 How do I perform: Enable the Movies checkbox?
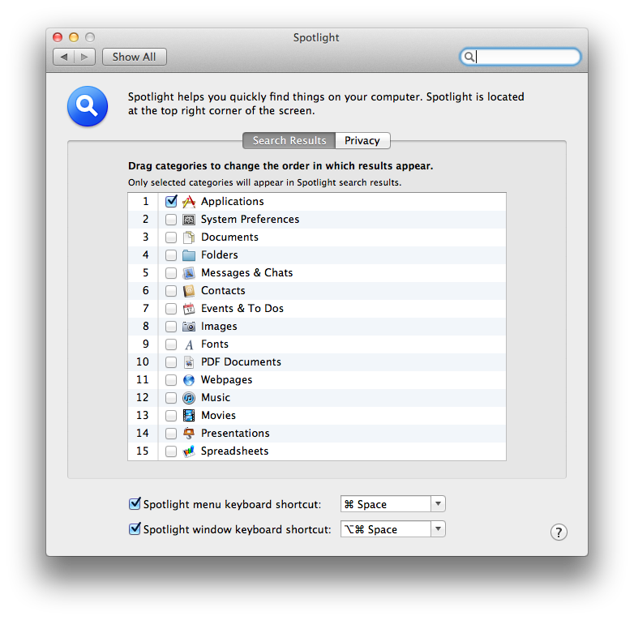(x=171, y=416)
